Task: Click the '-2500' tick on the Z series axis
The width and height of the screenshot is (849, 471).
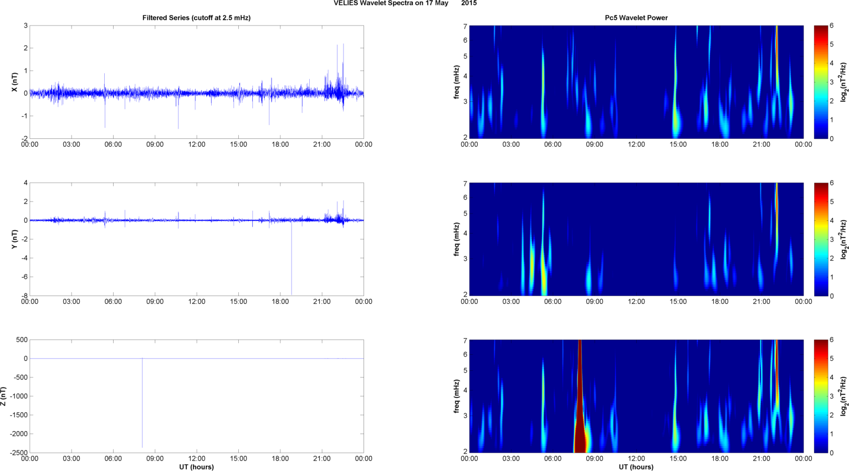Action: coord(18,453)
